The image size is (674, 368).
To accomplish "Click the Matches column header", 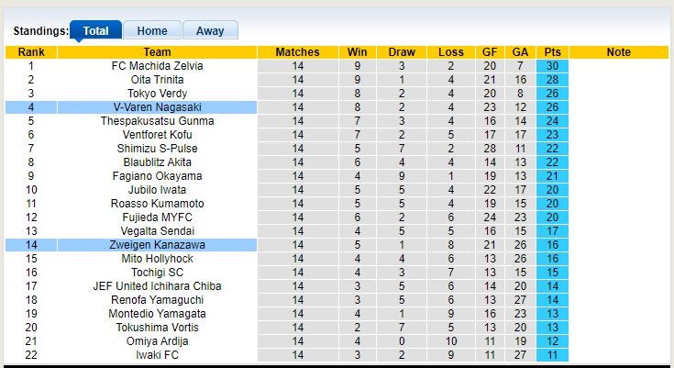I will pos(297,52).
